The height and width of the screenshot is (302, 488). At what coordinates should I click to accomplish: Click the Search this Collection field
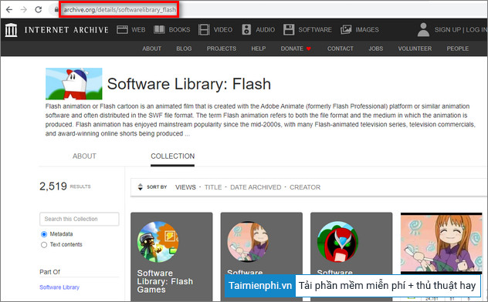(x=80, y=219)
